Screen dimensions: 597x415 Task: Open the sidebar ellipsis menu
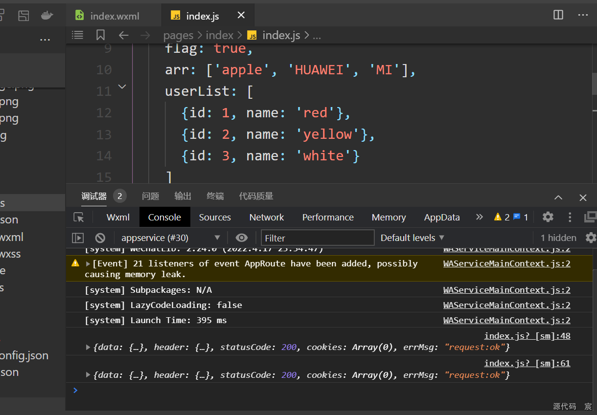[45, 40]
